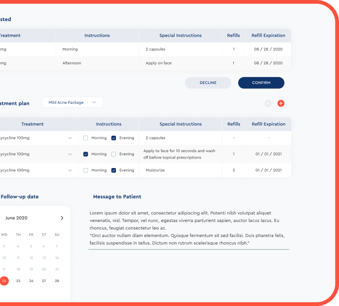Expand treatment dropdown in the 2 capsules plan row
Viewport: 339px width, 306px height.
pos(70,138)
